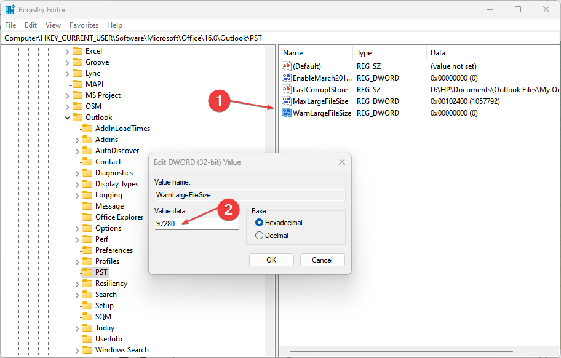Image resolution: width=561 pixels, height=358 pixels.
Task: Click the Value data input field
Action: [196, 224]
